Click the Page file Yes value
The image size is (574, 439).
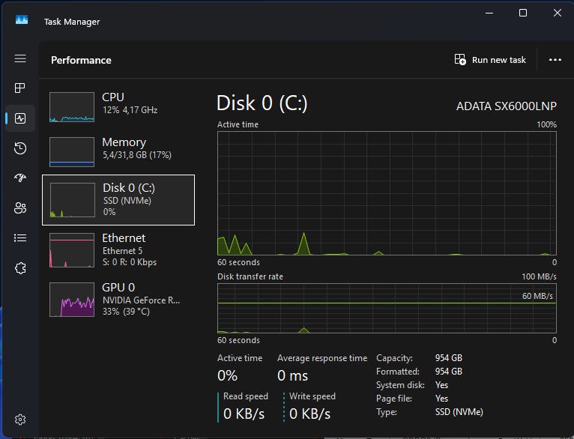tap(441, 399)
